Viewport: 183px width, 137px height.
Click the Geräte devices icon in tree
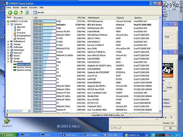coord(11,58)
